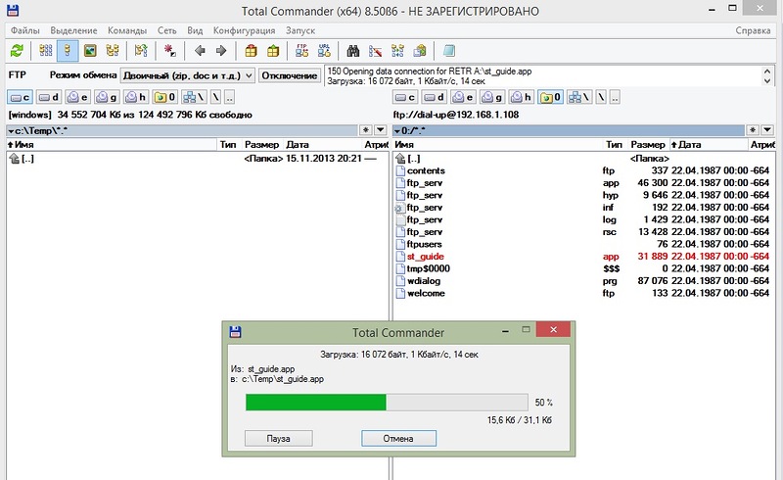Select drive h in the left panel

[x=135, y=98]
